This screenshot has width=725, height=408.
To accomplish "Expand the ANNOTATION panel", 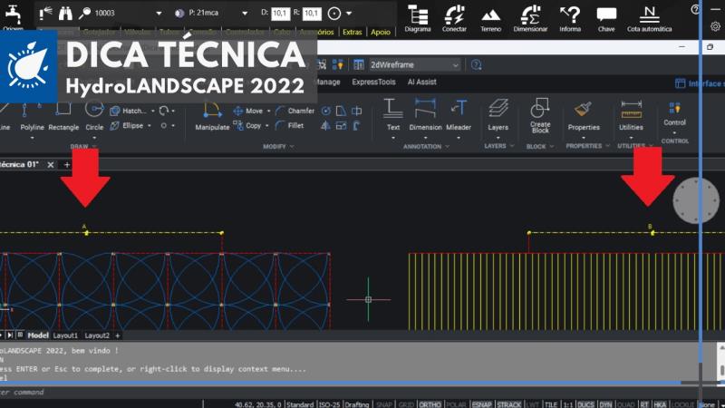I will (426, 146).
